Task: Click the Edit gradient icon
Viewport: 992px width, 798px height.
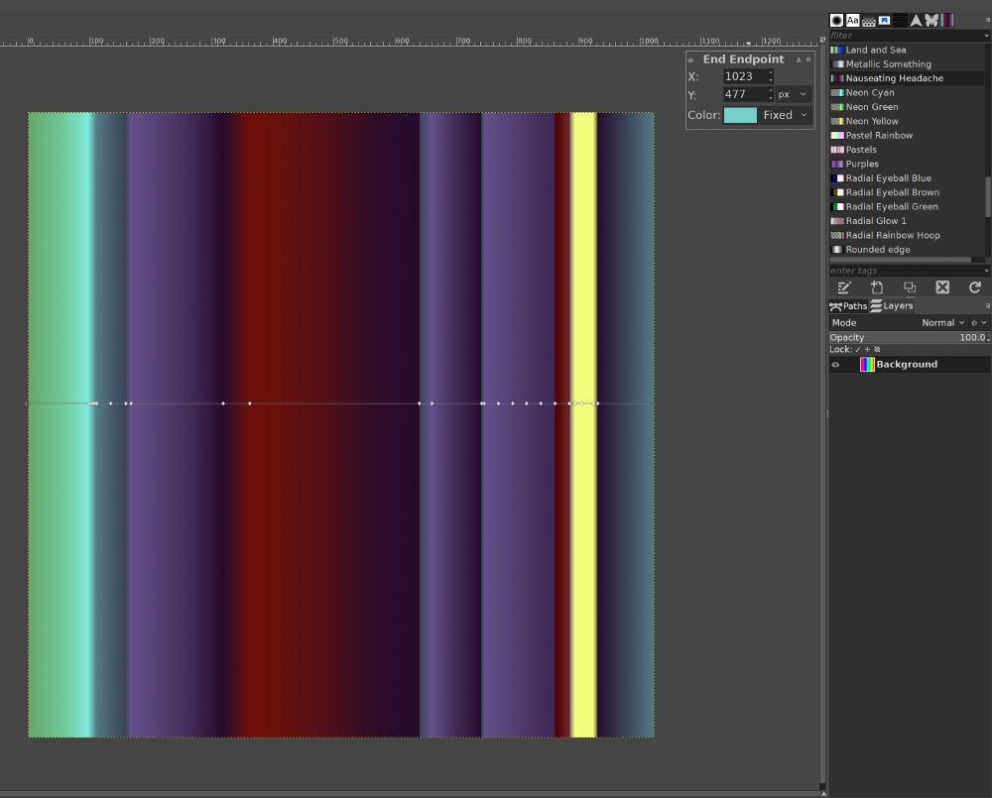Action: pos(844,287)
